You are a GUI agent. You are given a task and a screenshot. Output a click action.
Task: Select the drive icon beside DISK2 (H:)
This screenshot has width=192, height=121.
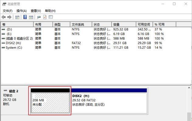pos(3,43)
